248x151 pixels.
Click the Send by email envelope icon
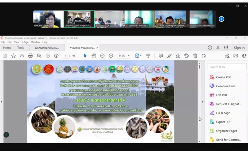point(236,56)
